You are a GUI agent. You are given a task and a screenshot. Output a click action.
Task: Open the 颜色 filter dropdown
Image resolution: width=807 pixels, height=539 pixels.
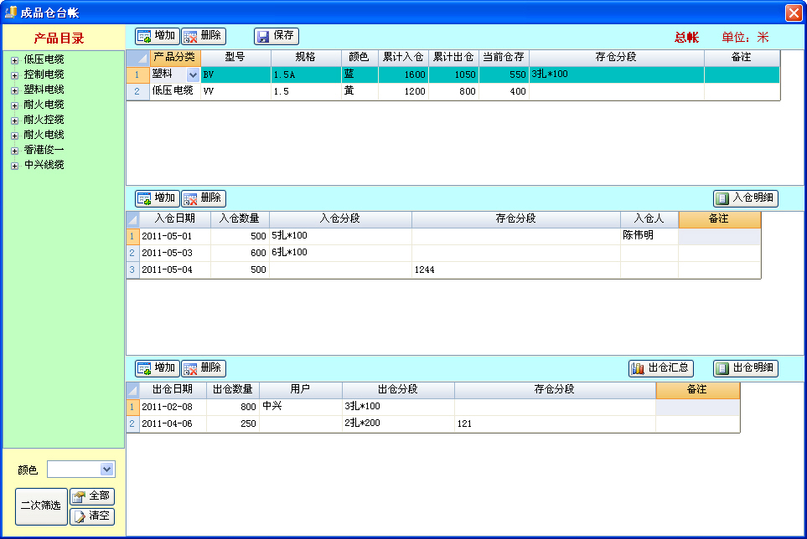pyautogui.click(x=106, y=470)
